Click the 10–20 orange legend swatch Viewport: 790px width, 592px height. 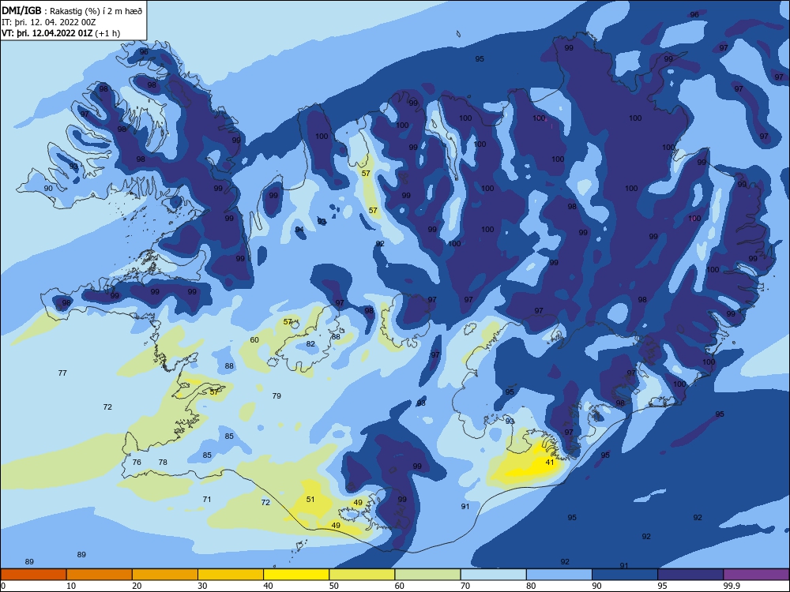[x=100, y=575]
